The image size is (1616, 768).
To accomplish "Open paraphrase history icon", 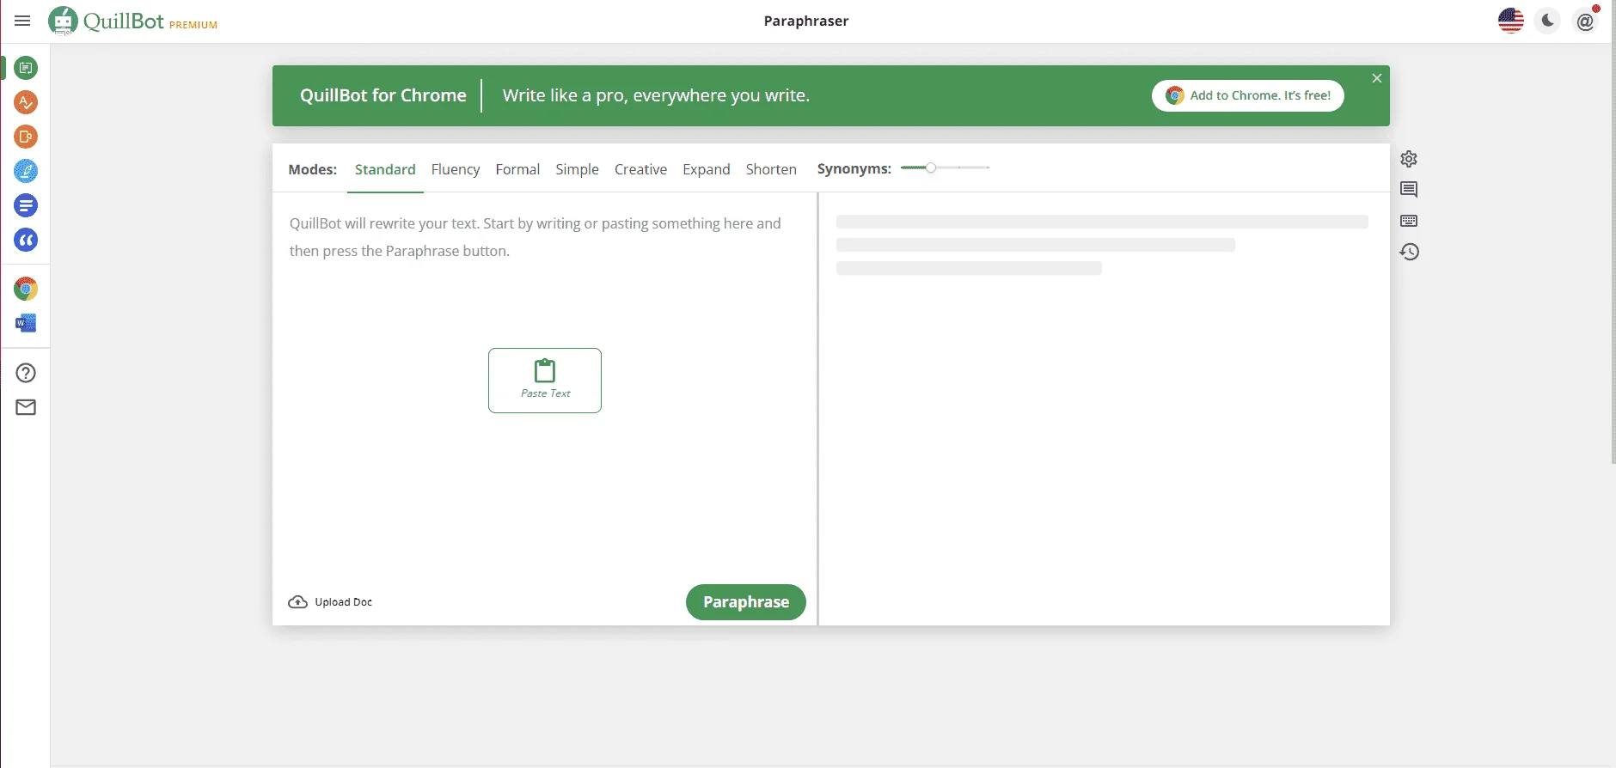I will coord(1409,252).
